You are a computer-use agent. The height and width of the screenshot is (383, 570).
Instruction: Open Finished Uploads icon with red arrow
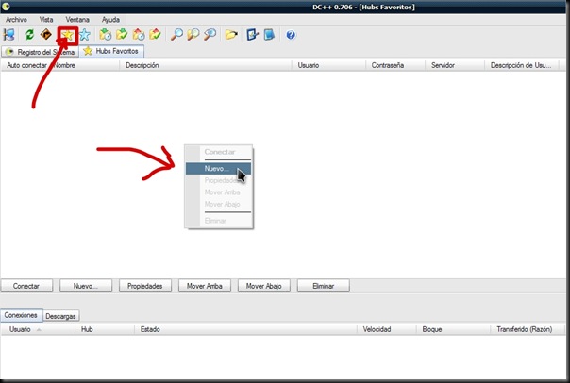point(155,35)
